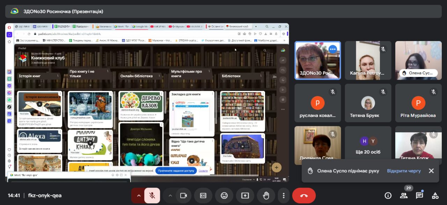Image resolution: width=447 pixels, height=205 pixels.
Task: Open 'МІНІСТЕРСТВО...' bookmark in bookmarks bar
Action: 54,40
